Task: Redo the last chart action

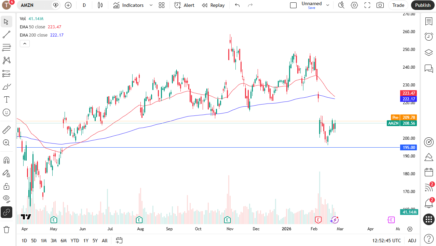Action: (x=250, y=5)
